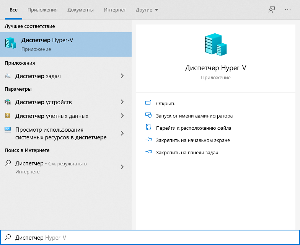Click the search magnifier in the search box

click(x=8, y=237)
